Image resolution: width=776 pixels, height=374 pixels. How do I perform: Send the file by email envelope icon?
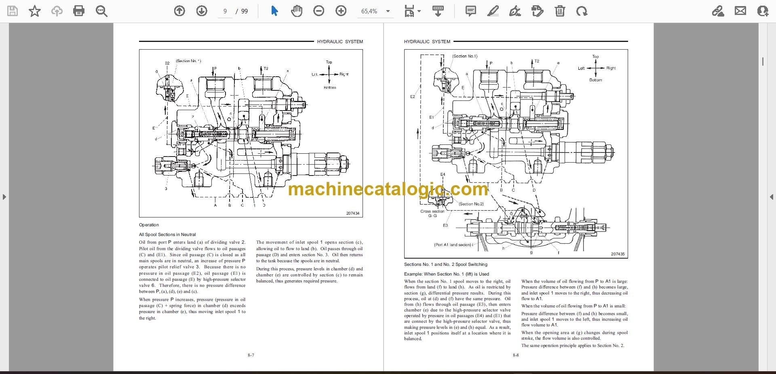(x=740, y=11)
